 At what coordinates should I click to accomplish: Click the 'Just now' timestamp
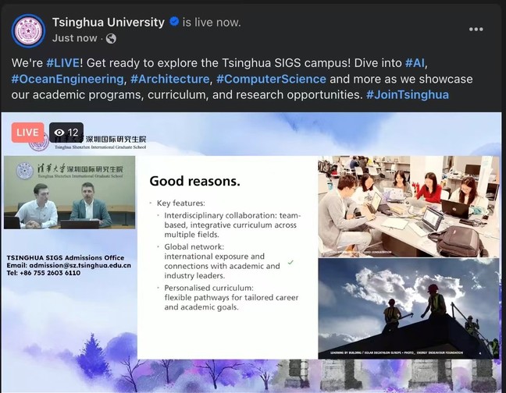tap(74, 38)
